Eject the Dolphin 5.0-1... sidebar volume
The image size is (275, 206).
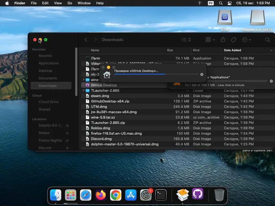click(67, 126)
